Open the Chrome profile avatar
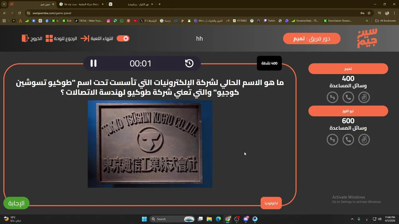Screen dimensions: 399x224 pos(387,13)
